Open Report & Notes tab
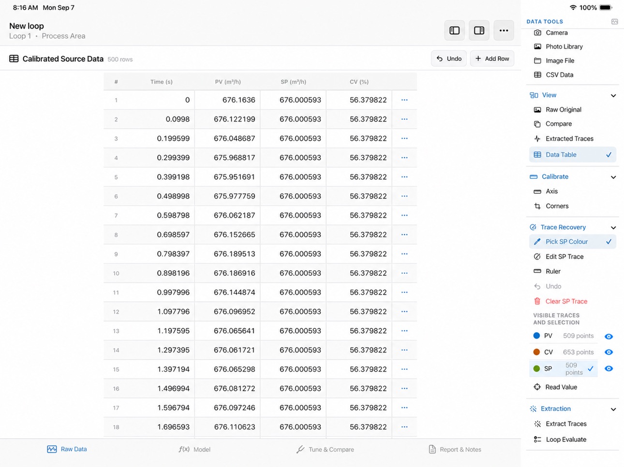 point(455,449)
